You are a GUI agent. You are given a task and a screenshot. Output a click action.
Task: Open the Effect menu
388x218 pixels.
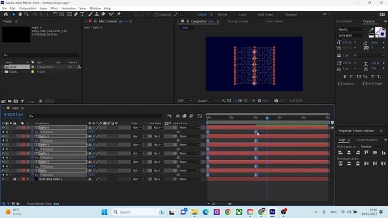pos(54,8)
